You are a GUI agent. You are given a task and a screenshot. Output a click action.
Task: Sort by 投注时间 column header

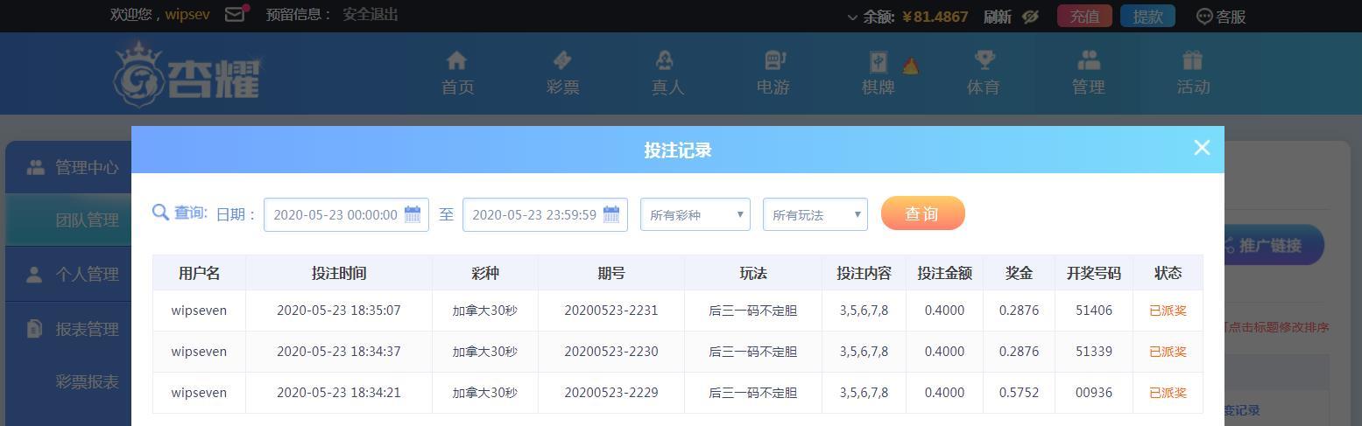pyautogui.click(x=339, y=273)
